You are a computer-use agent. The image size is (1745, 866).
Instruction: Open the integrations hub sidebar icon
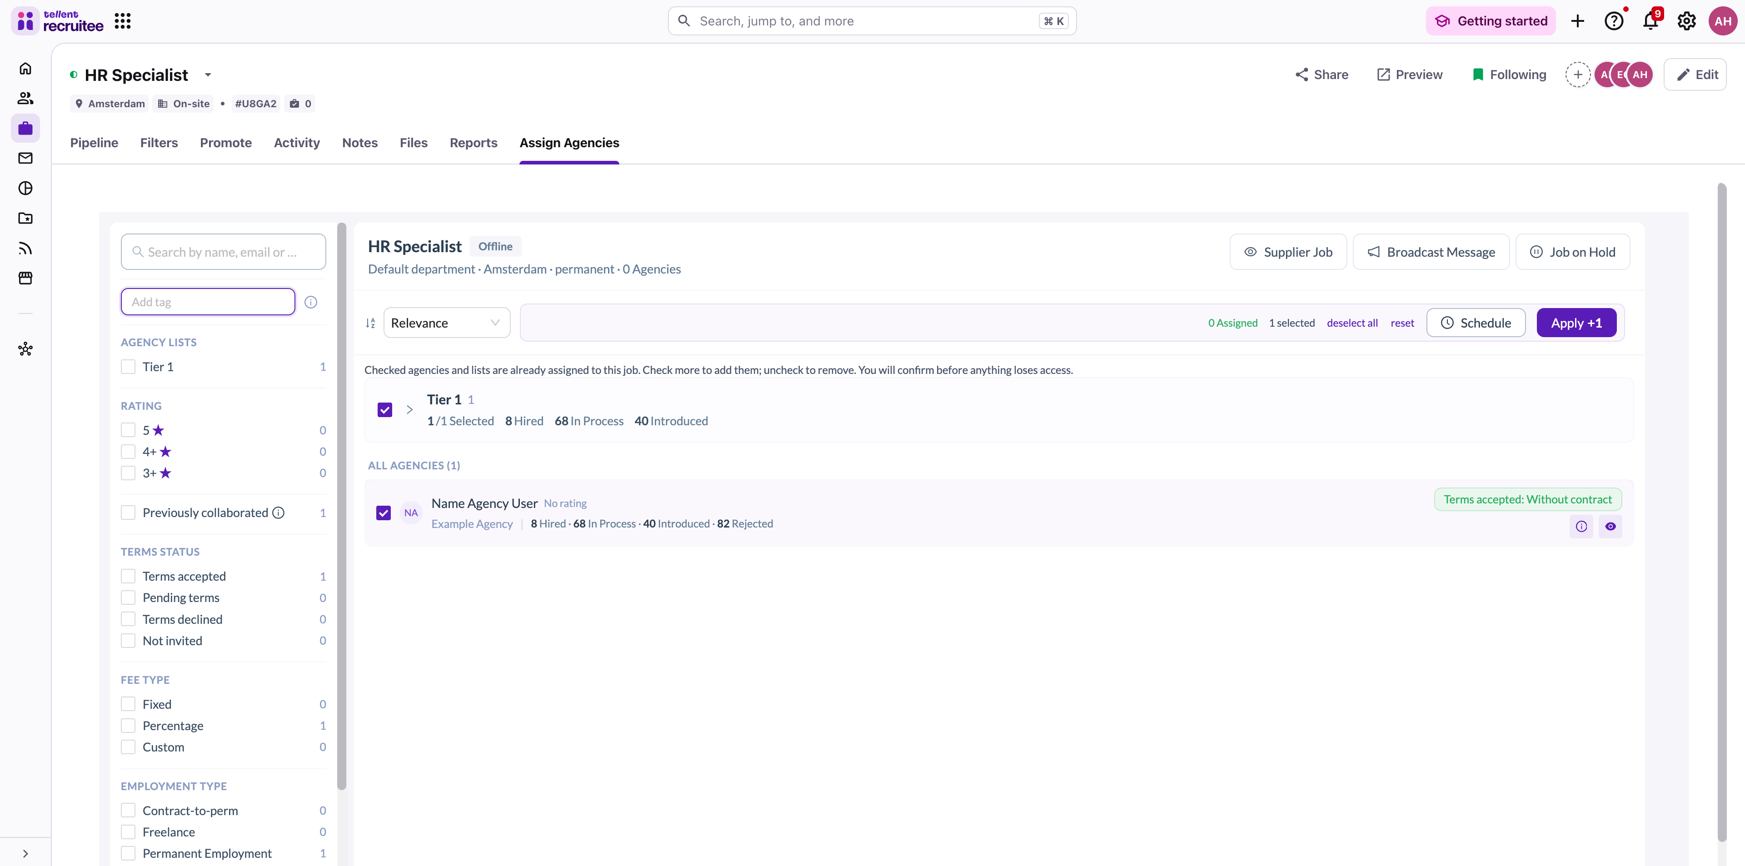point(25,348)
